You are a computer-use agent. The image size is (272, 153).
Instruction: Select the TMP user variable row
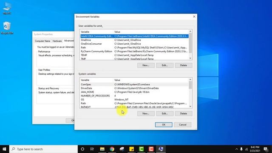point(134,59)
